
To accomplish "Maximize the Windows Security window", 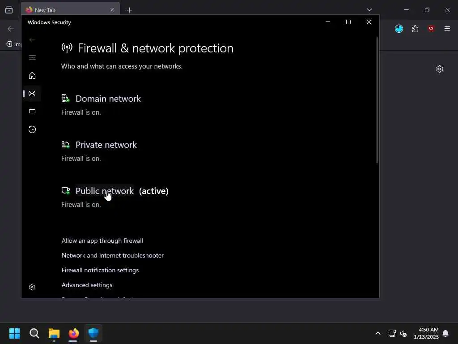I will (348, 22).
